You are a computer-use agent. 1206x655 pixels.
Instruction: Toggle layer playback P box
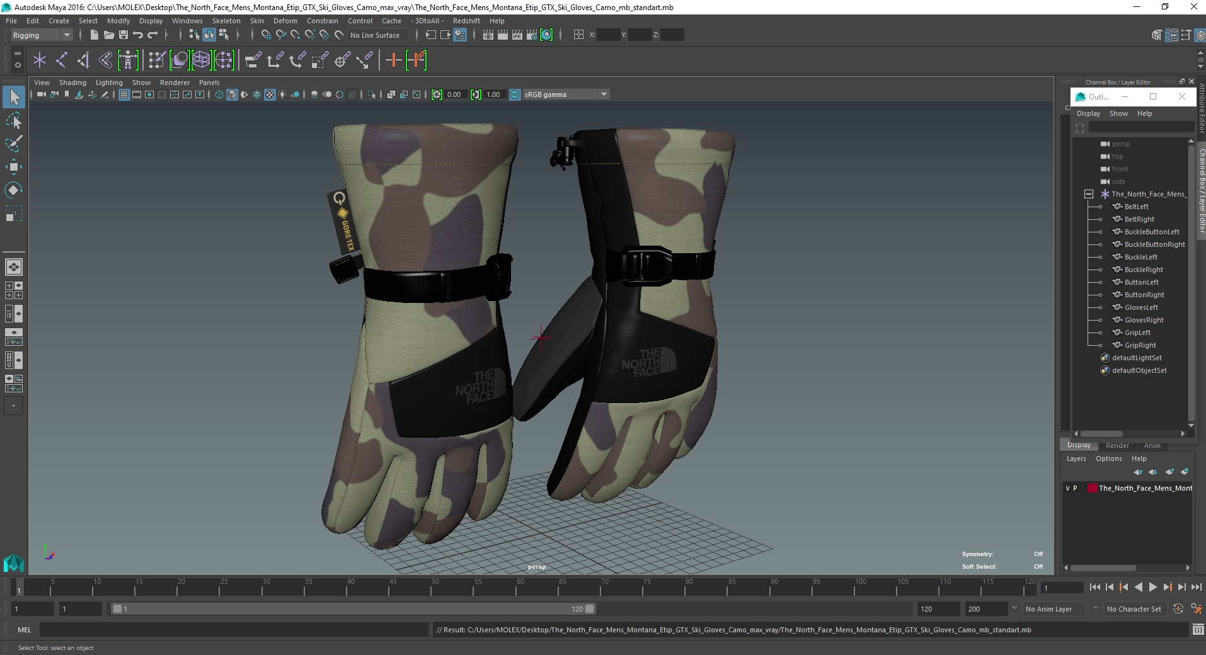tap(1075, 488)
